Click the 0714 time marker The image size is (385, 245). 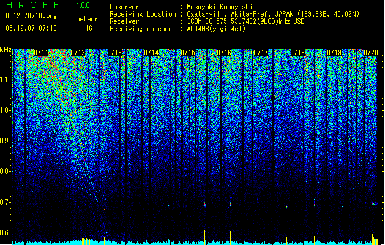151,53
